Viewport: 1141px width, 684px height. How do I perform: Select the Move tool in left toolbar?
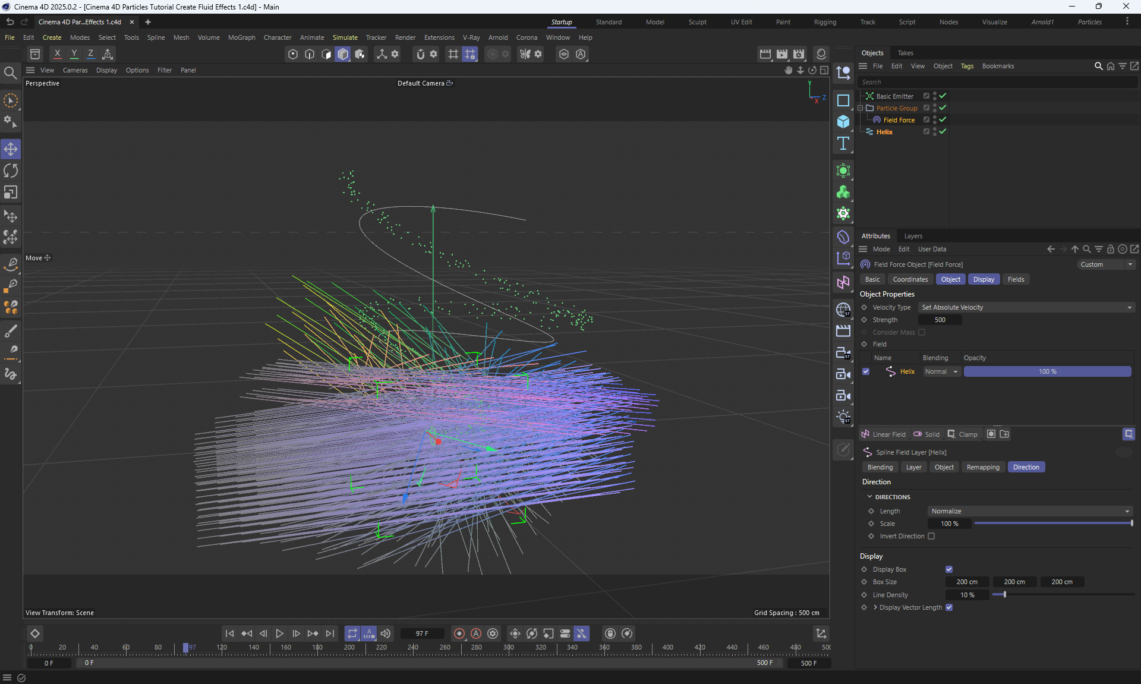(x=11, y=149)
